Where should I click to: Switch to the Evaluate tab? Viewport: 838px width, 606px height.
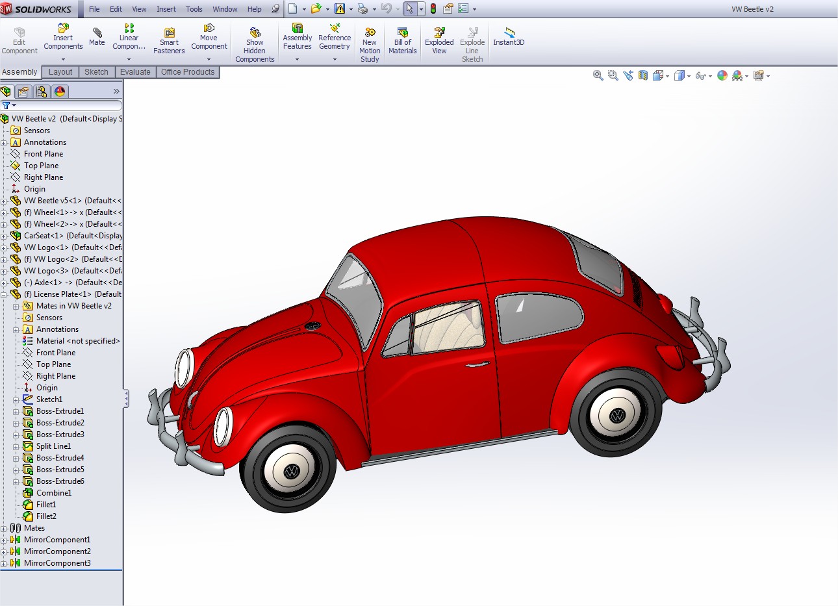[x=135, y=72]
